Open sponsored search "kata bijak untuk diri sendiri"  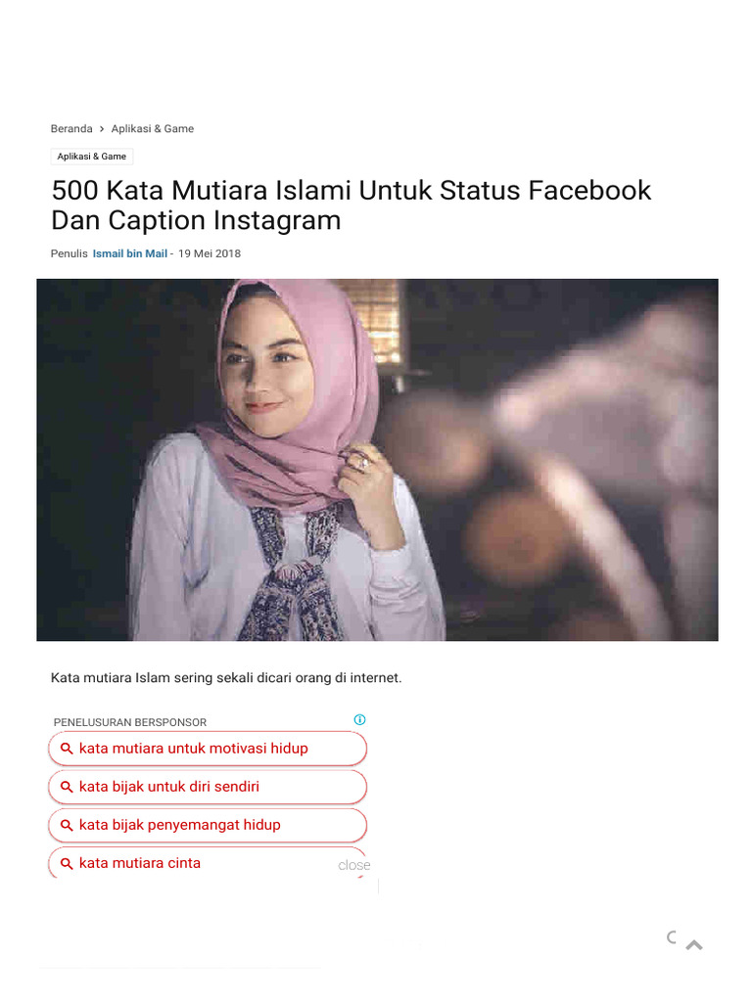169,787
